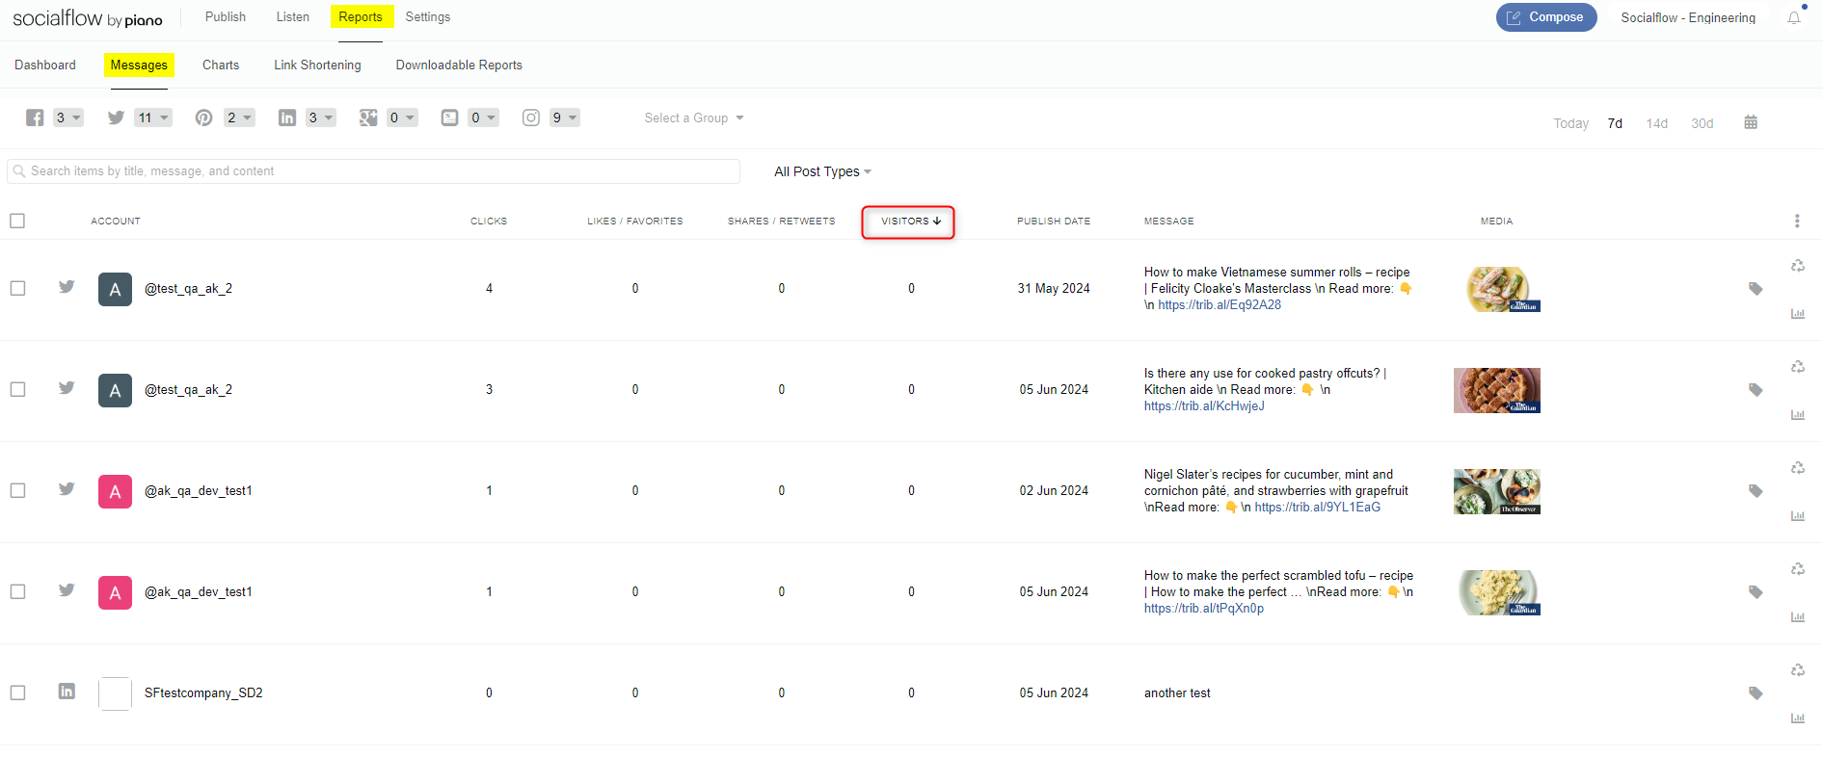Switch to the Downloadable Reports tab
The height and width of the screenshot is (757, 1823).
tap(459, 65)
